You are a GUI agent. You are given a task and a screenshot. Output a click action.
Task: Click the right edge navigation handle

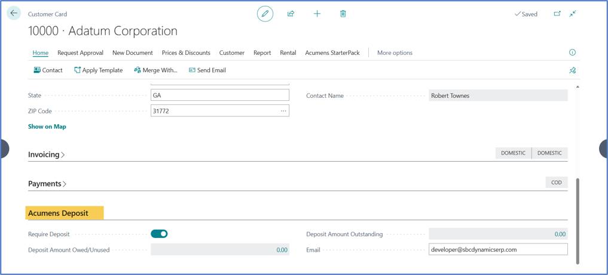603,149
